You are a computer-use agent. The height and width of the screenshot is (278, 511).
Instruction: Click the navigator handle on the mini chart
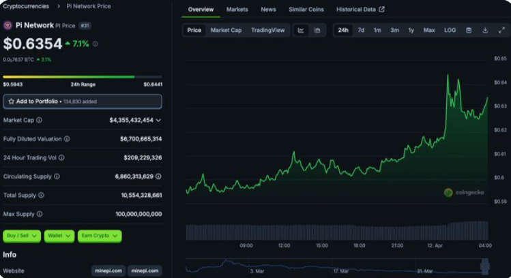click(485, 266)
